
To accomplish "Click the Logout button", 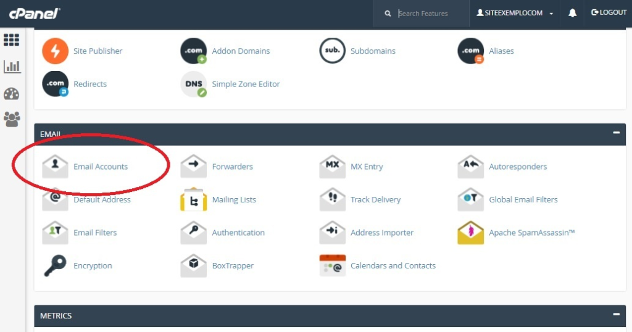I will click(x=609, y=13).
